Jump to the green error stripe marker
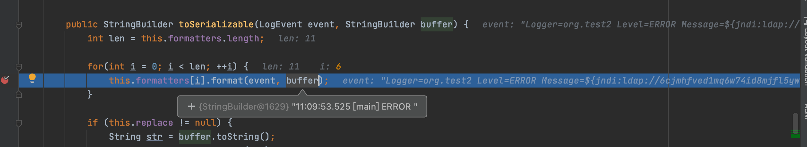807x147 pixels. click(795, 134)
